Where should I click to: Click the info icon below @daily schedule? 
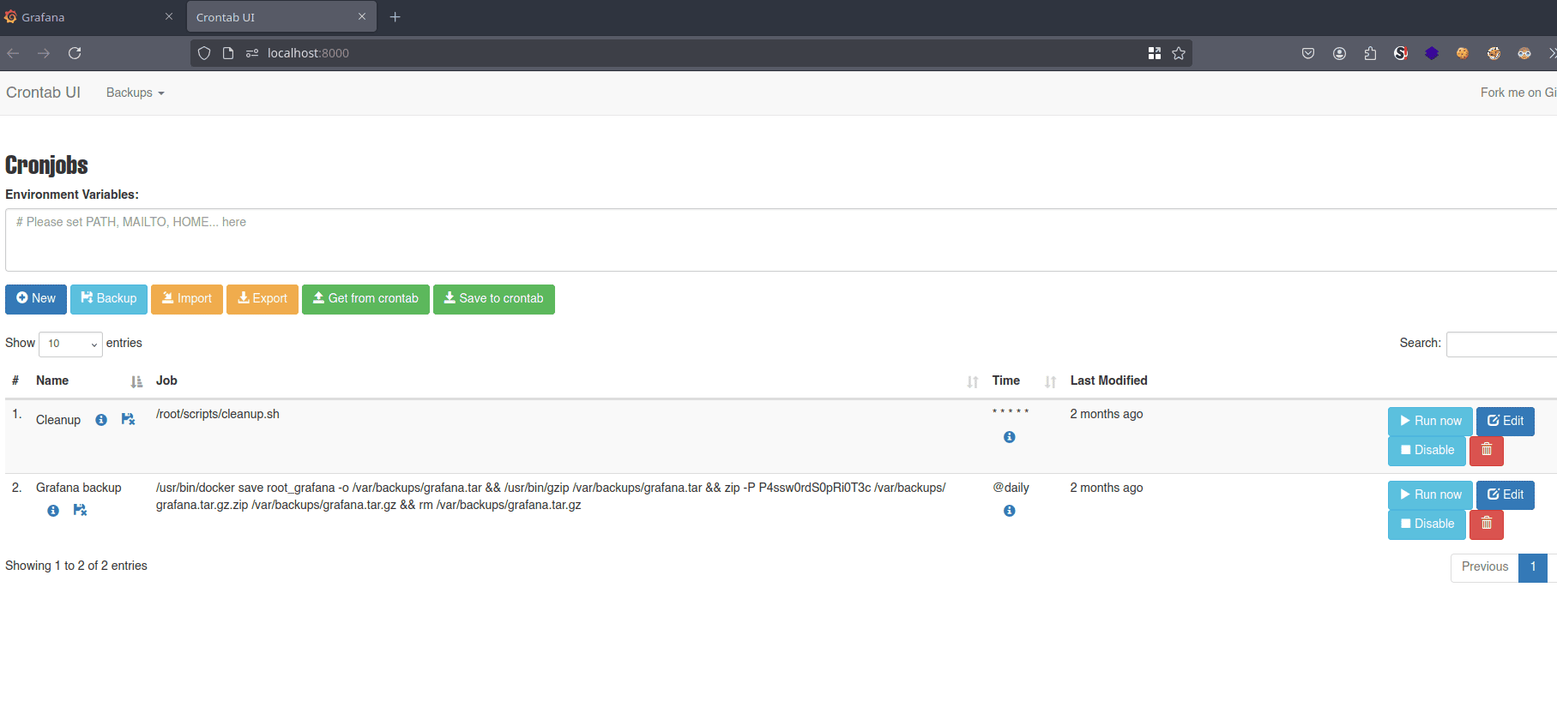[1009, 511]
